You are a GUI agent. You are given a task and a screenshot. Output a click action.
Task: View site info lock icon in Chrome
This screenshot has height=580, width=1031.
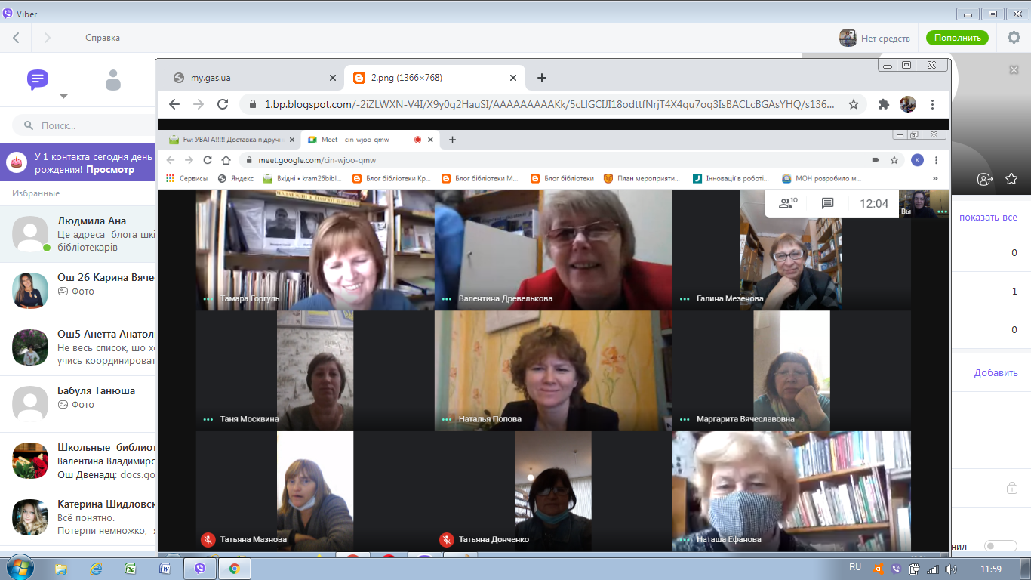253,105
